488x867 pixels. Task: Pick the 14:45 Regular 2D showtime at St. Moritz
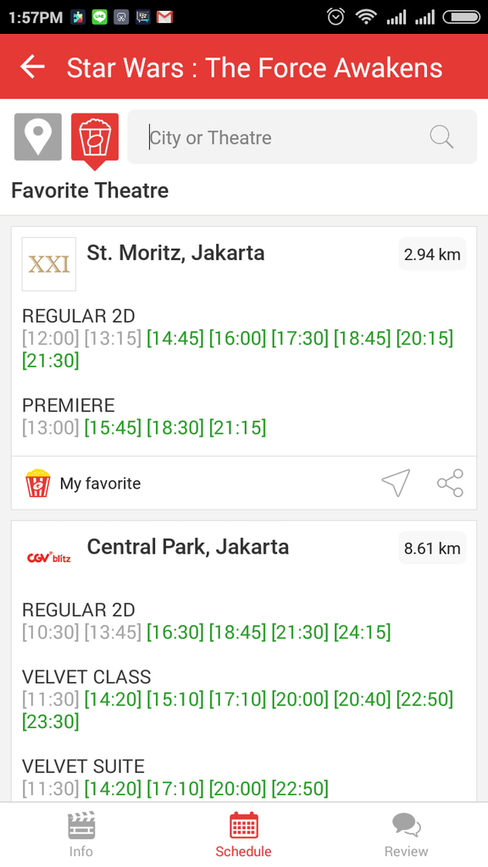point(175,338)
